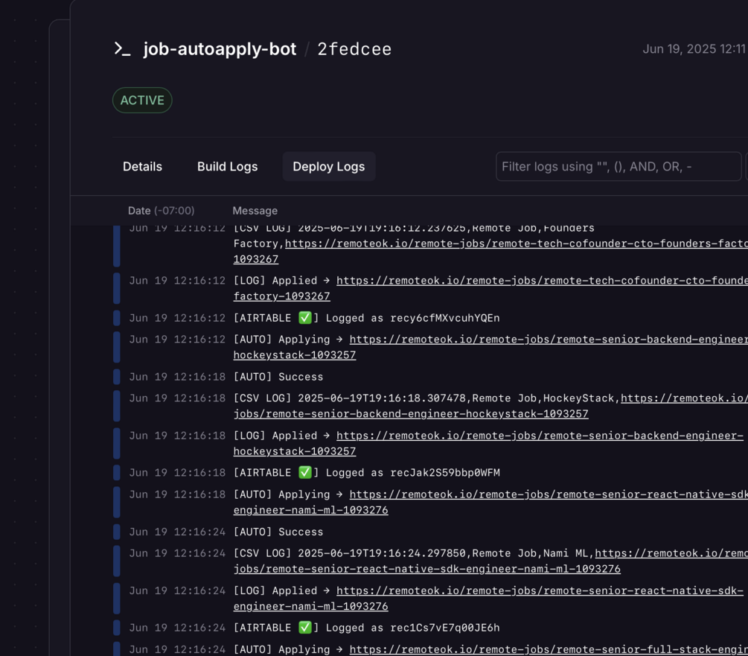The width and height of the screenshot is (748, 656).
Task: Click the job-autoapply-bot service name
Action: tap(220, 49)
